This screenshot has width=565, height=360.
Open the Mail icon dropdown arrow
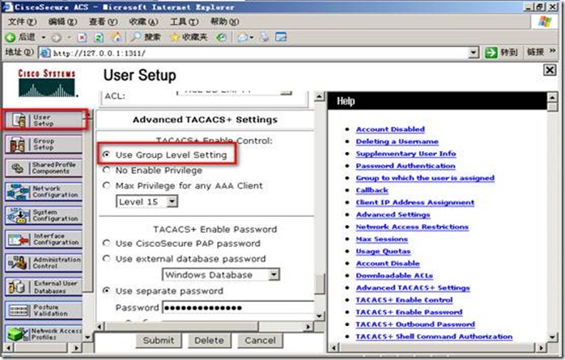(x=252, y=37)
